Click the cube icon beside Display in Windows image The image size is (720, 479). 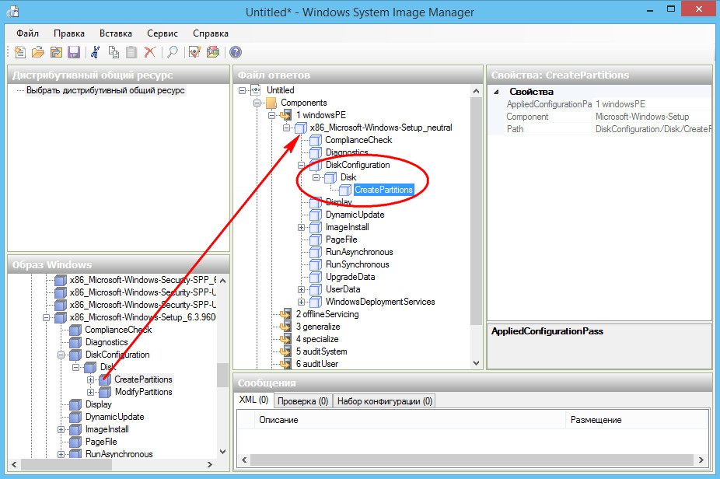pos(75,404)
